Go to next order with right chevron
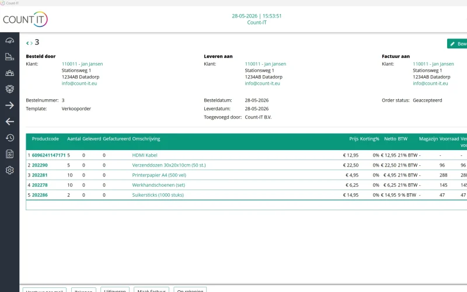467x292 pixels. [x=32, y=43]
